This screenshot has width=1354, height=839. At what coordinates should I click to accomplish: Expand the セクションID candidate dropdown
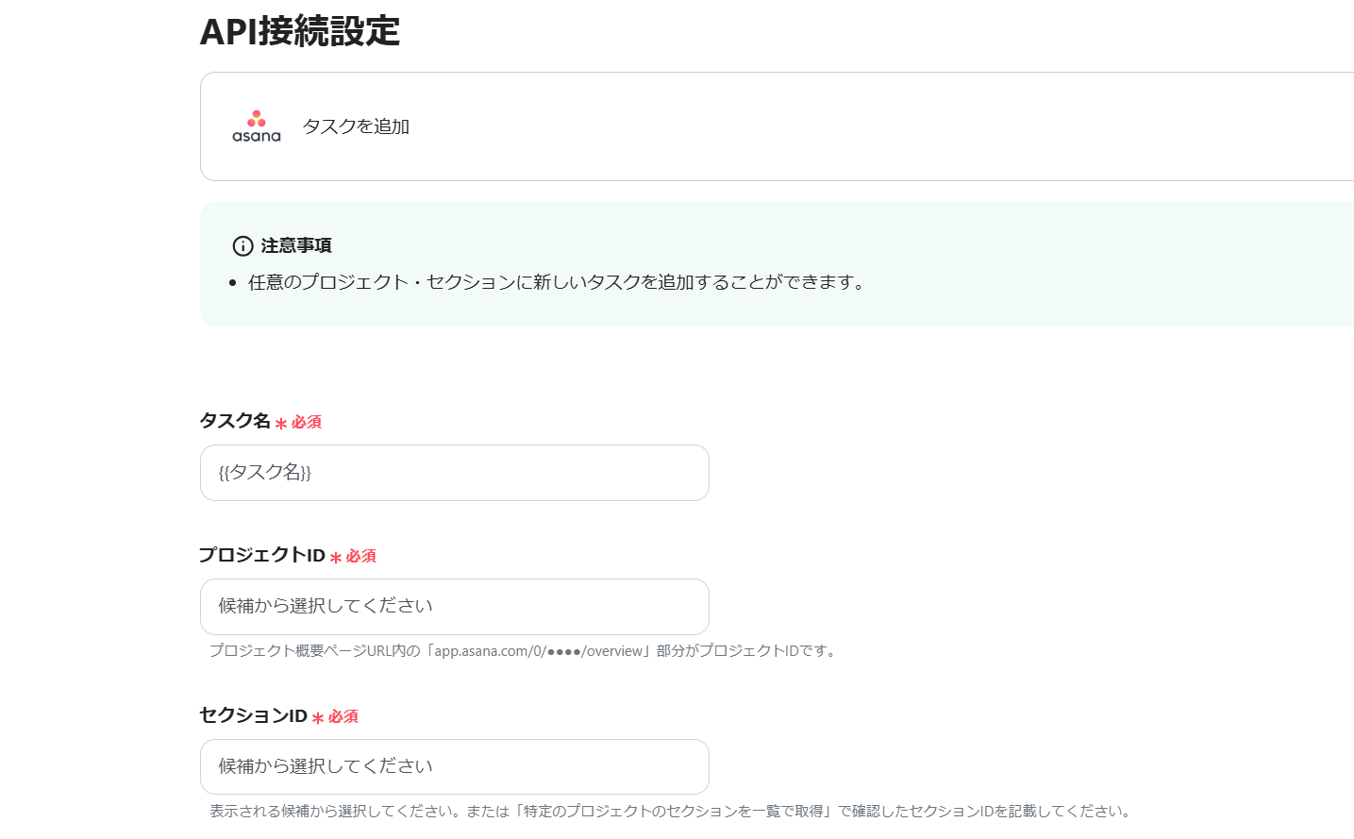point(454,767)
